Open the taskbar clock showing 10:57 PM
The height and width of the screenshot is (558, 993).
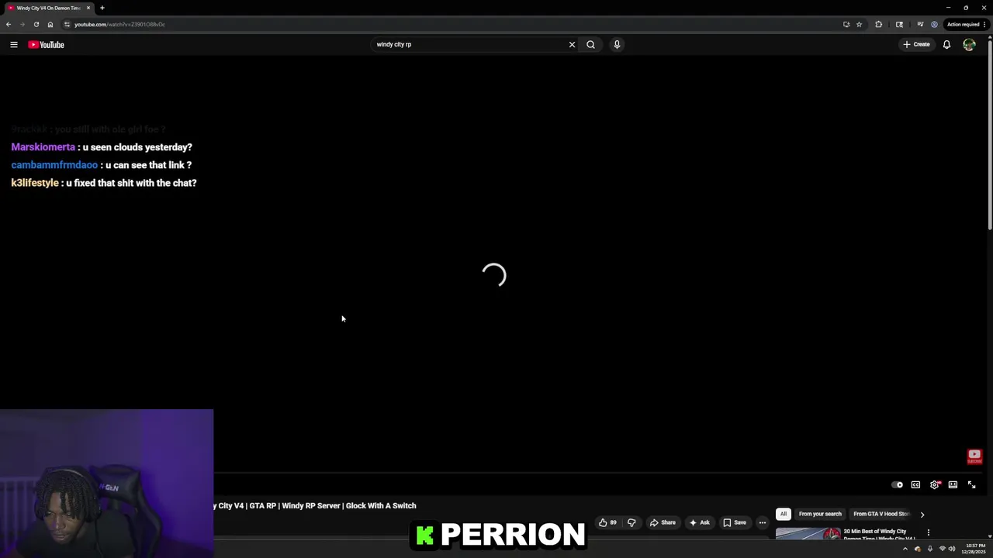[975, 549]
